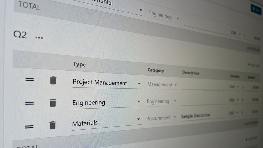263x148 pixels.
Task: Open the three-dot menu next to Q2
Action: click(39, 38)
